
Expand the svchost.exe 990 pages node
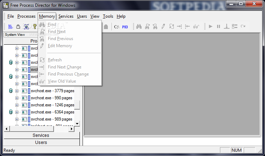[x=17, y=98]
